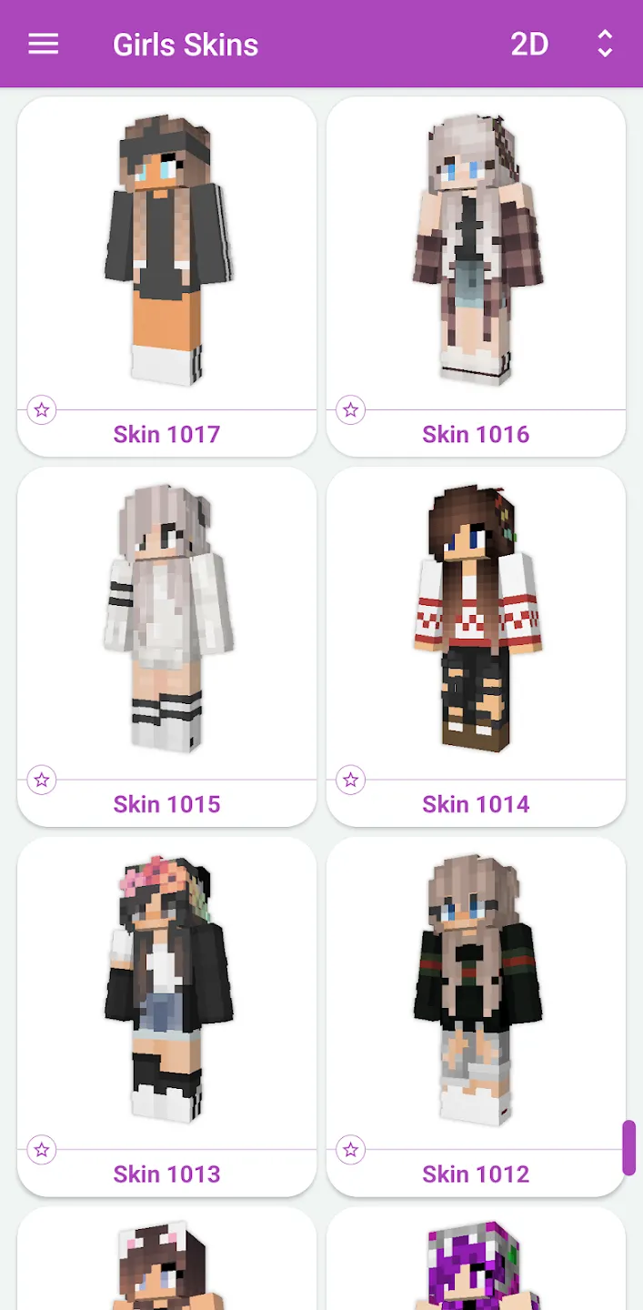643x1310 pixels.
Task: Open Skin 1017 character preview
Action: (167, 250)
